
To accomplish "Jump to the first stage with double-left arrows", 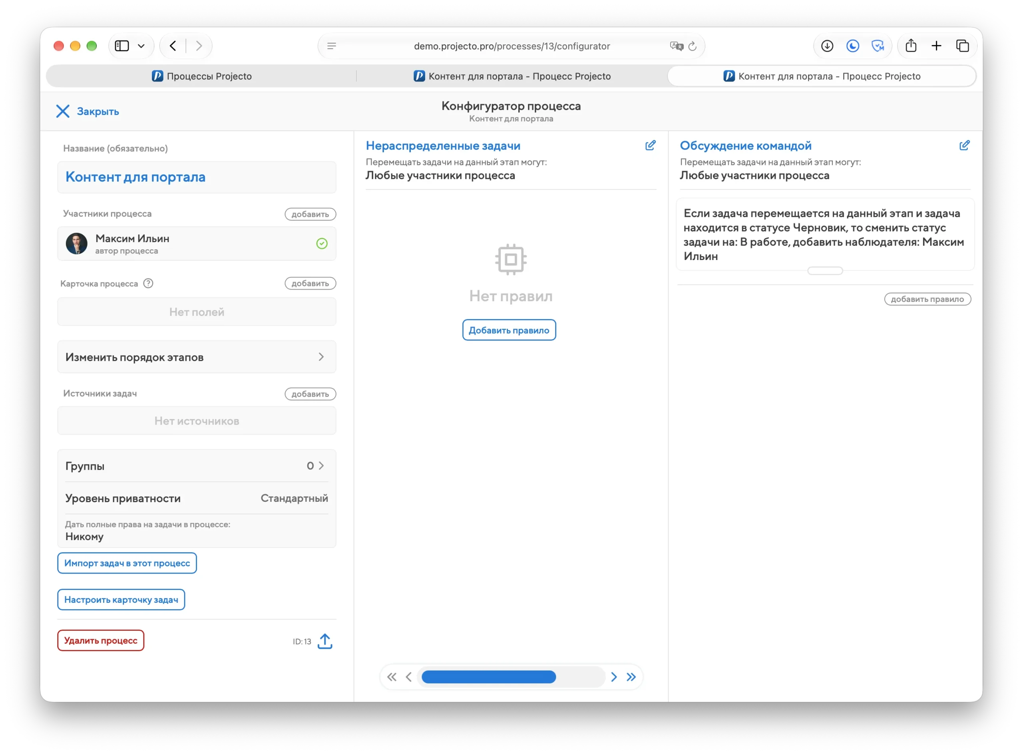I will (x=392, y=677).
